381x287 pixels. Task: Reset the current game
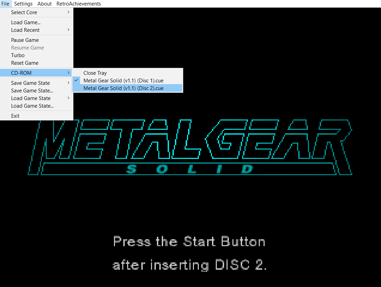point(25,63)
